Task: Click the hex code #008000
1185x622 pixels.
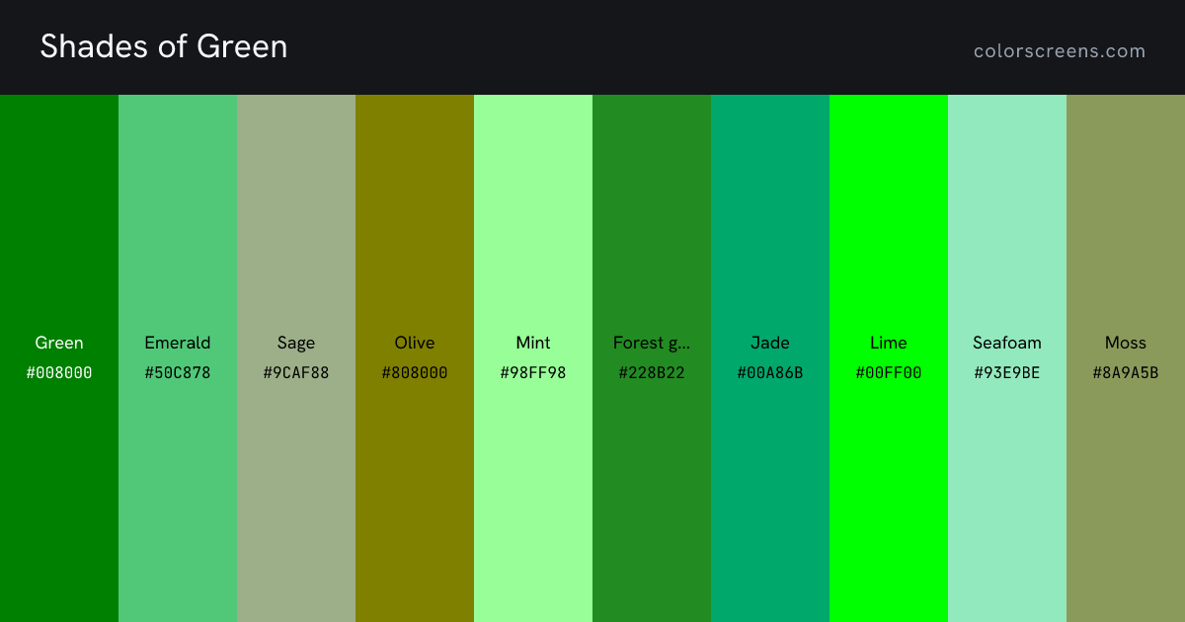Action: tap(59, 373)
